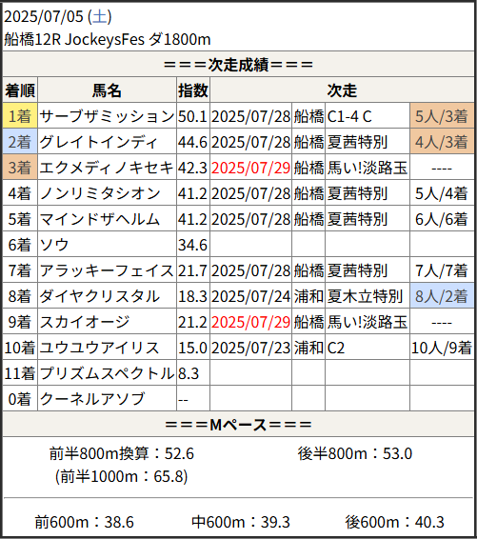Click horse name グレイトインディ
The width and height of the screenshot is (477, 539).
click(98, 142)
